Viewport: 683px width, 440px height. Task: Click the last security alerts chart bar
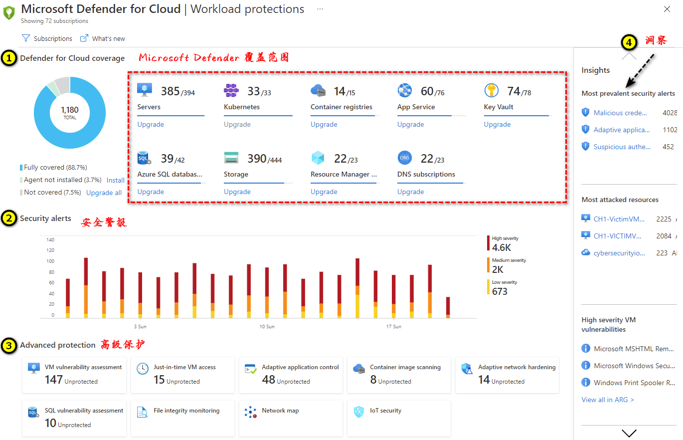[x=448, y=307]
